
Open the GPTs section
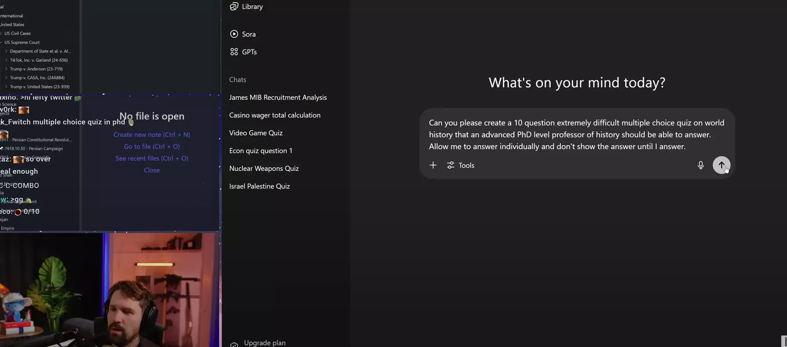click(x=249, y=52)
